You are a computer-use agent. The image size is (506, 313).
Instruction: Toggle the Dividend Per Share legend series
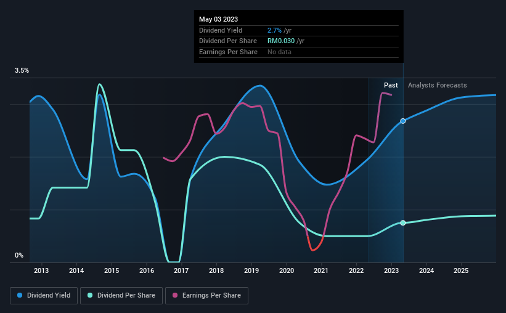click(121, 296)
